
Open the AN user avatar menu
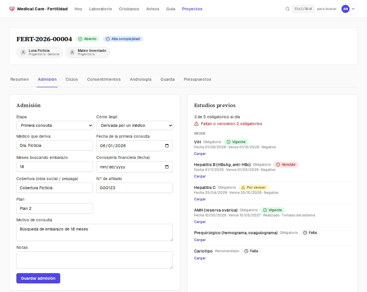click(345, 9)
